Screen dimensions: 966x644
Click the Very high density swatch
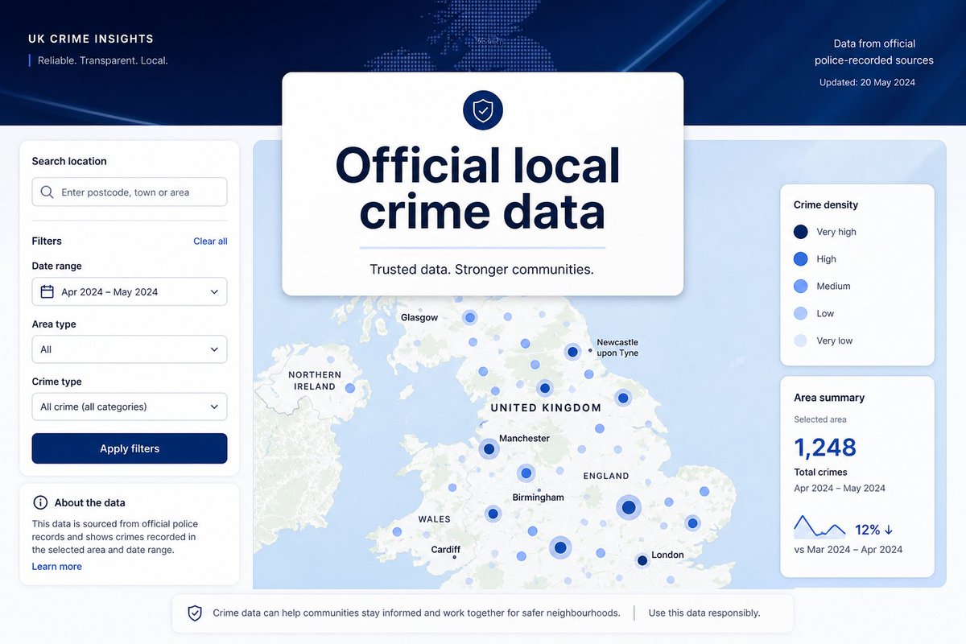[x=800, y=232]
